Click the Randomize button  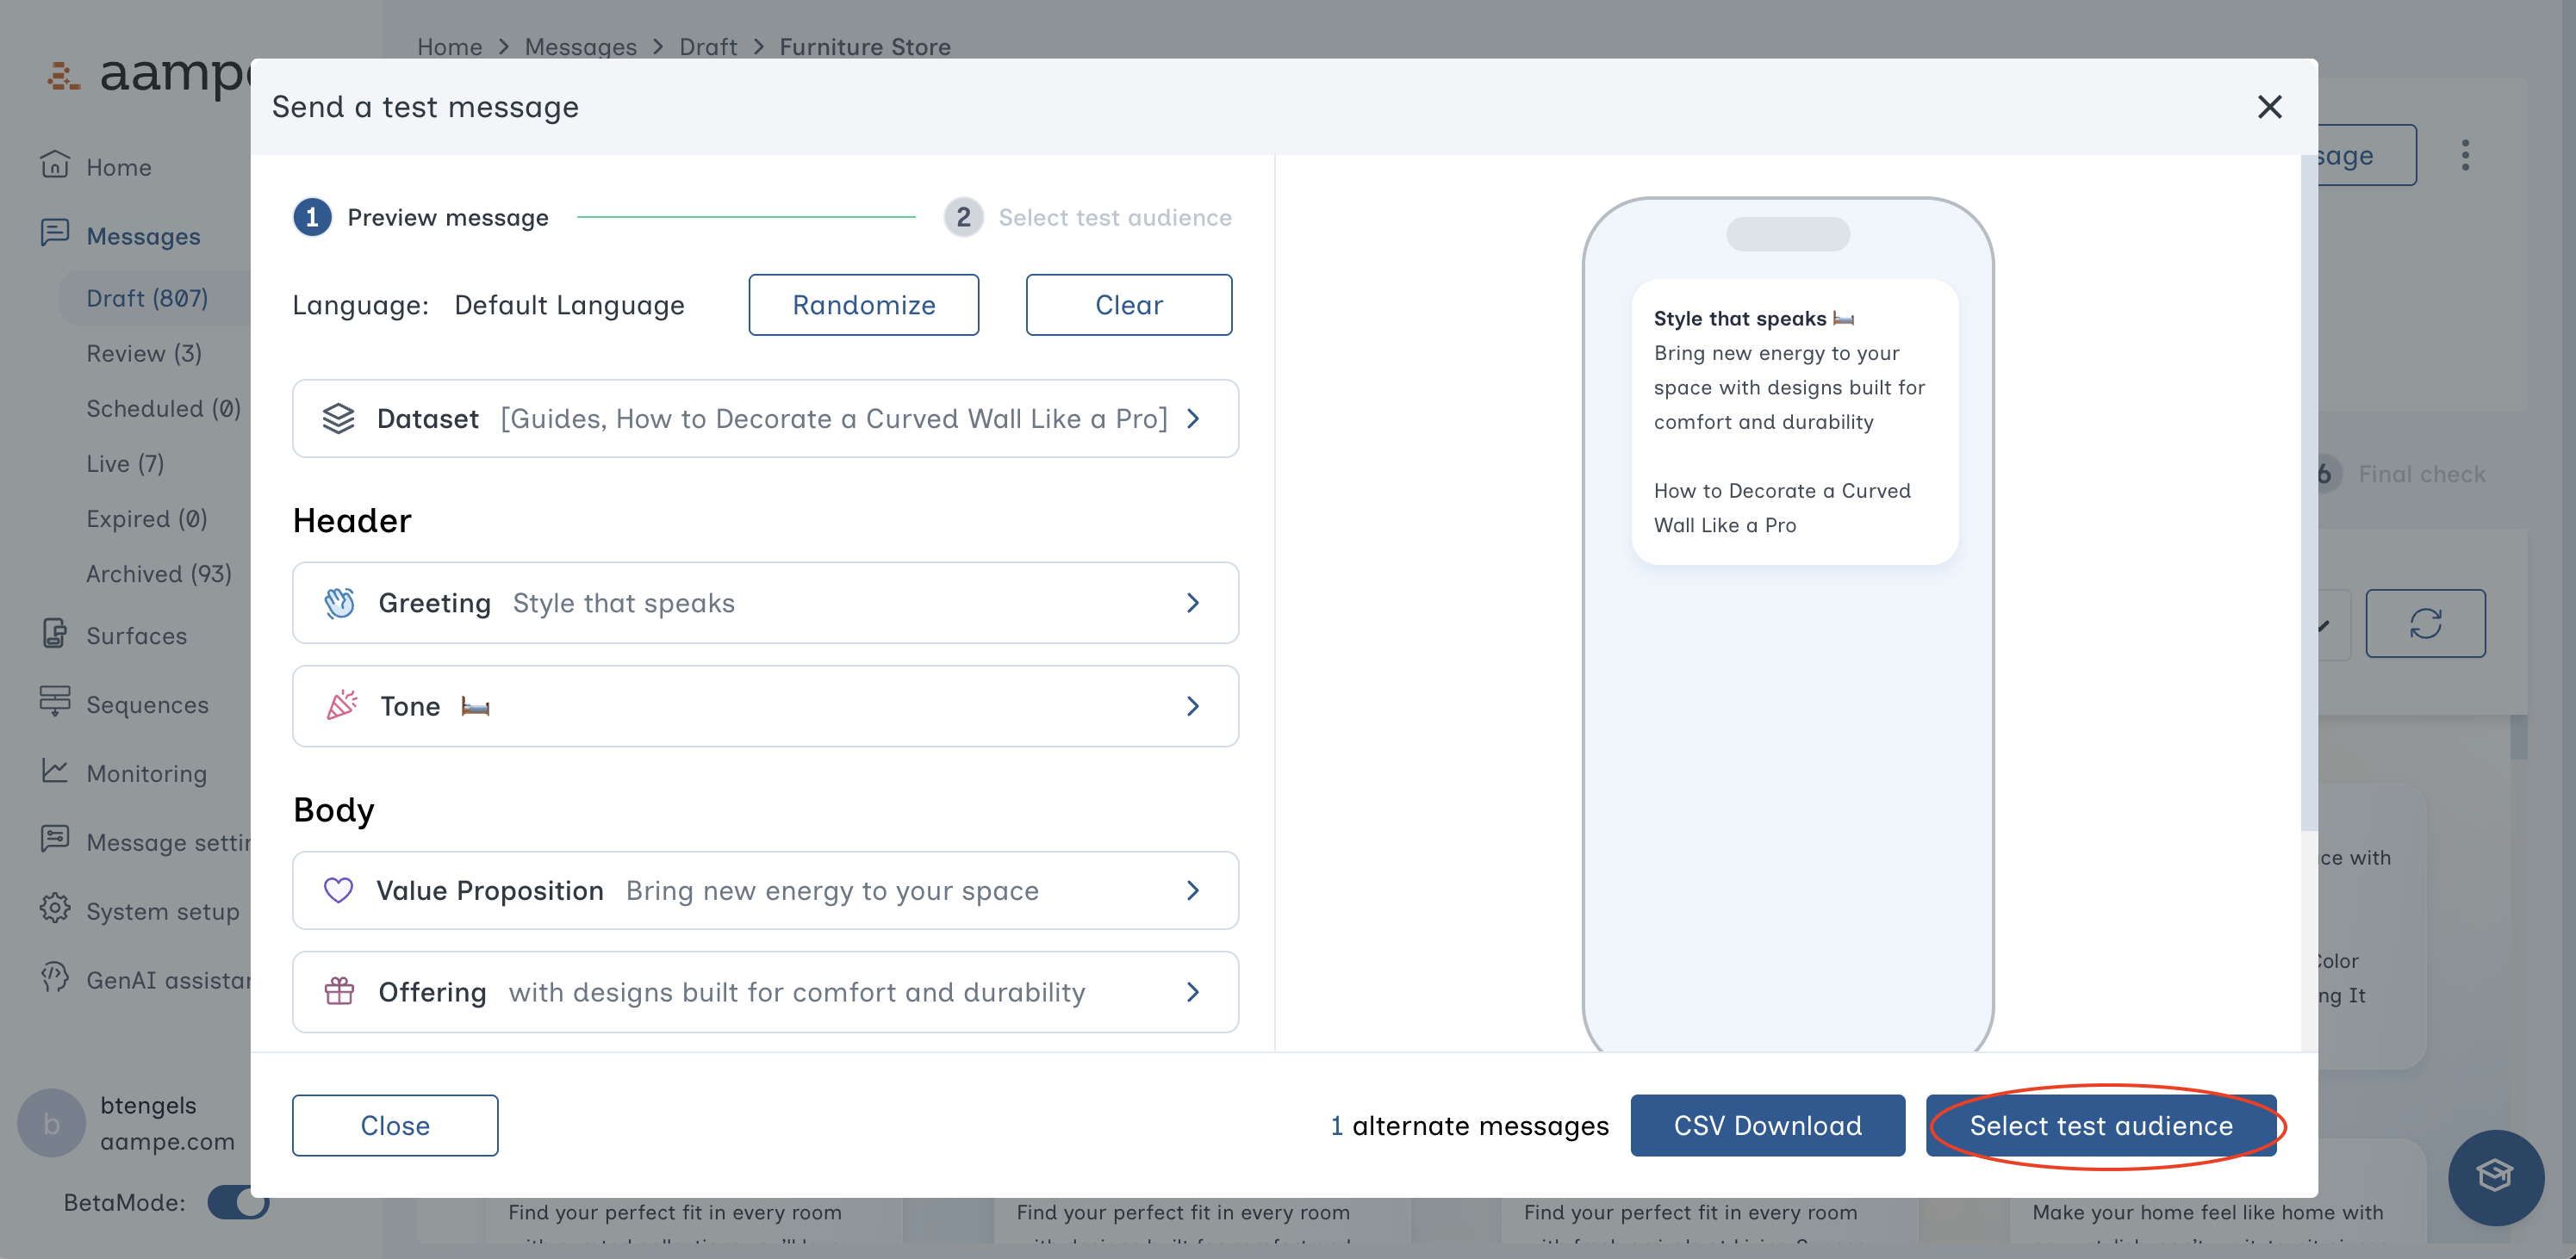(x=863, y=305)
